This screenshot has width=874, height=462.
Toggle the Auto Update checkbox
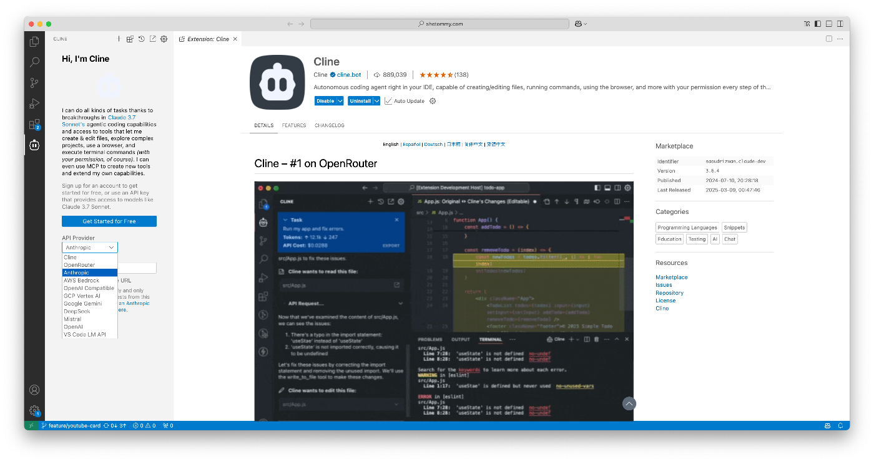pyautogui.click(x=388, y=101)
